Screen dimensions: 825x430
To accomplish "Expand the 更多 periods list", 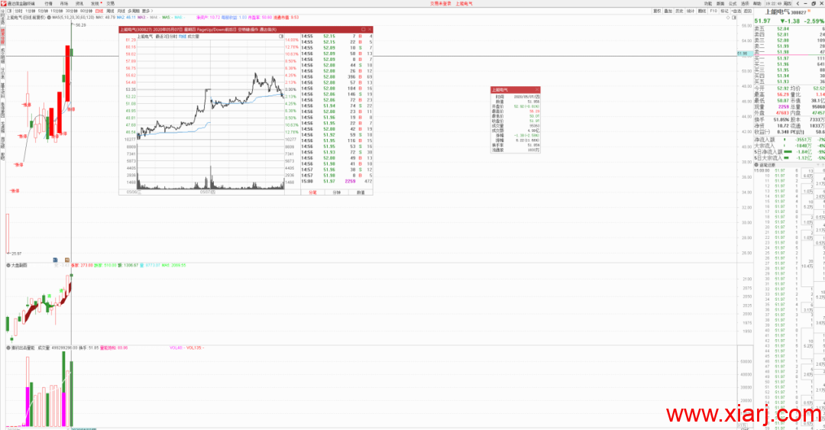I will (147, 11).
